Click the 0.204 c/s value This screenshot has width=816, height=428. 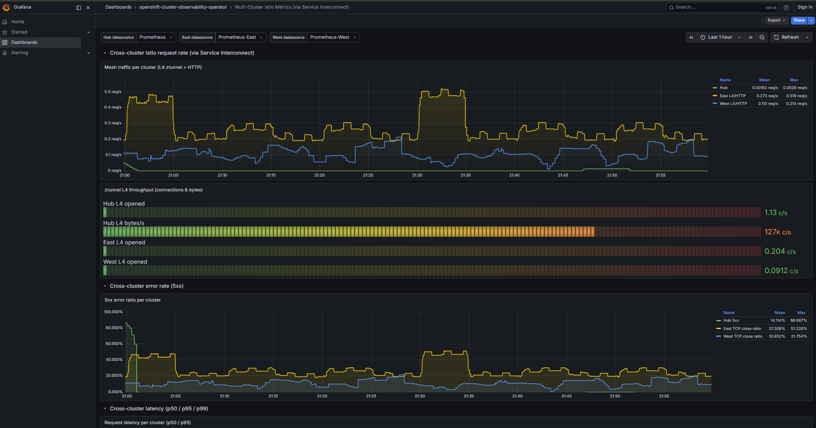(x=780, y=251)
